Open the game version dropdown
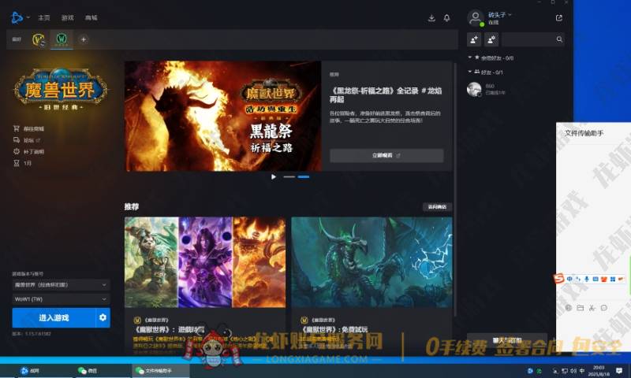This screenshot has width=631, height=378. (61, 284)
